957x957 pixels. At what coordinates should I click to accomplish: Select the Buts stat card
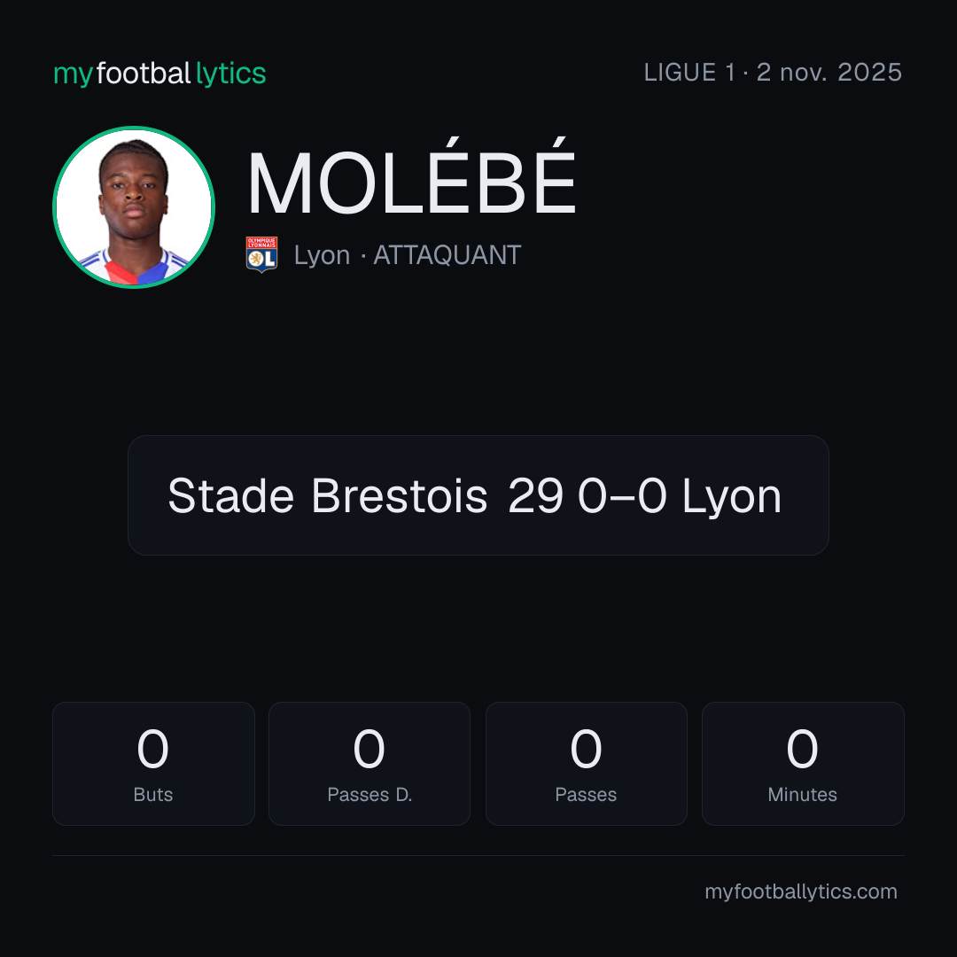[153, 764]
